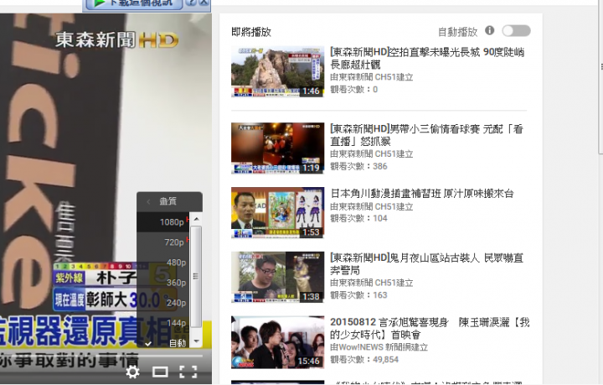Image resolution: width=603 pixels, height=385 pixels.
Task: Switch to theater mode view
Action: point(160,372)
